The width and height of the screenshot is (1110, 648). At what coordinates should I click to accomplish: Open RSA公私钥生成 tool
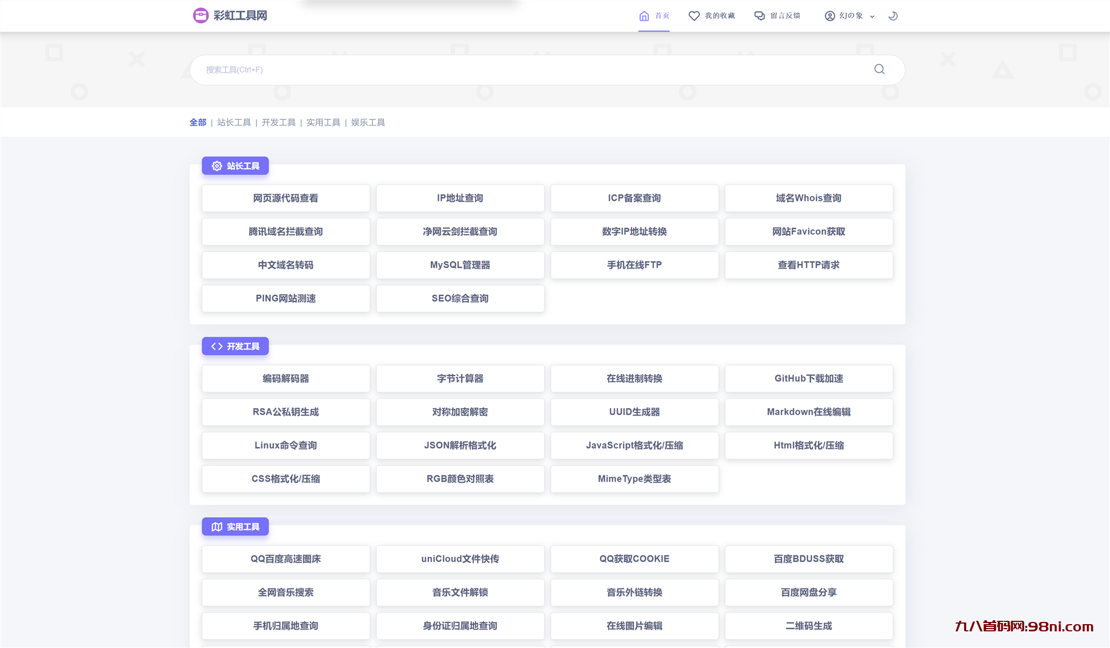pos(286,412)
